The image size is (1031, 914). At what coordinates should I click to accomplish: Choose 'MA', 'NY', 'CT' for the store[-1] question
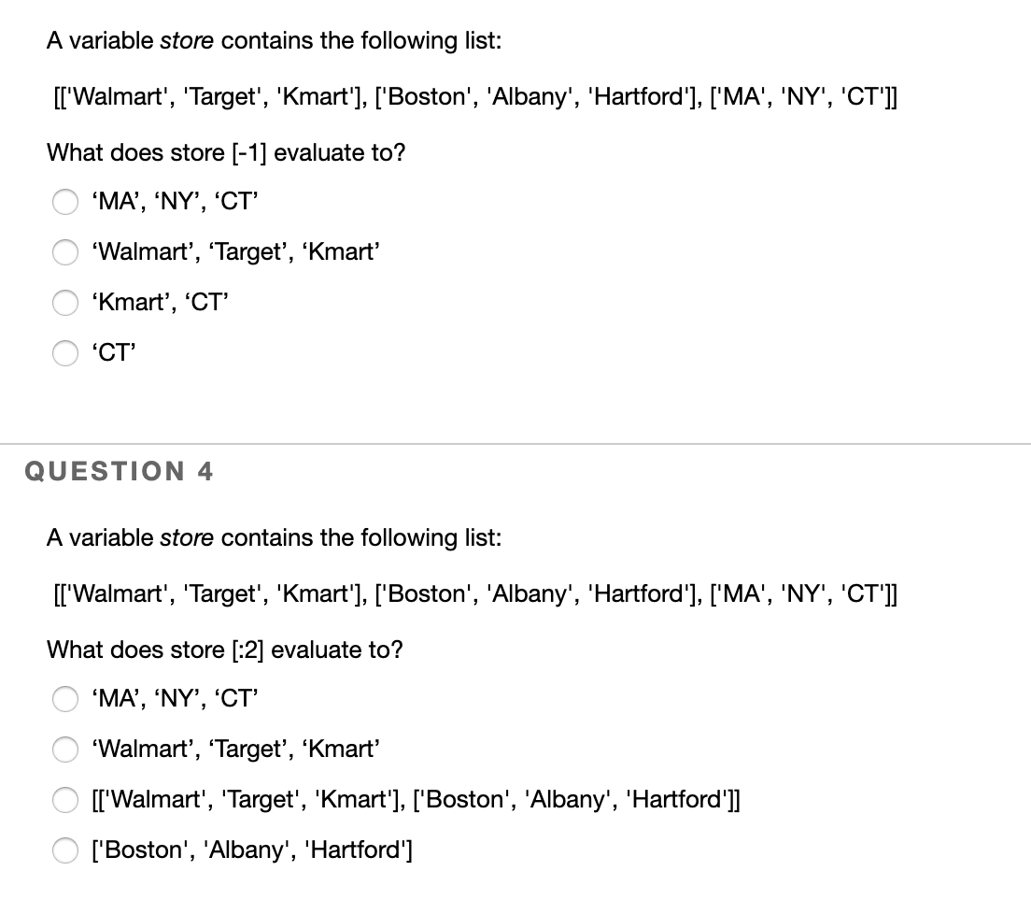(x=65, y=202)
